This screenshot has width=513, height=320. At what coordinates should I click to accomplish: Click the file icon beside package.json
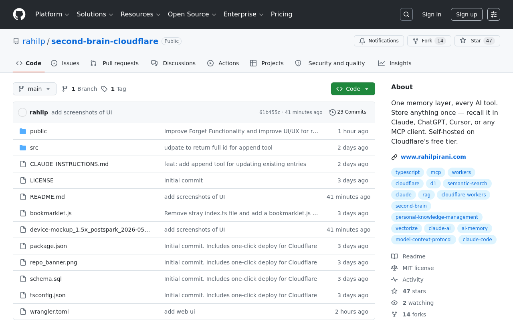(x=23, y=246)
